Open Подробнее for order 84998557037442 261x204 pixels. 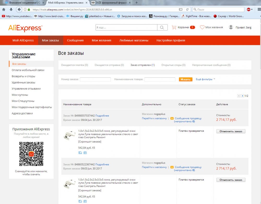pyautogui.click(x=102, y=116)
